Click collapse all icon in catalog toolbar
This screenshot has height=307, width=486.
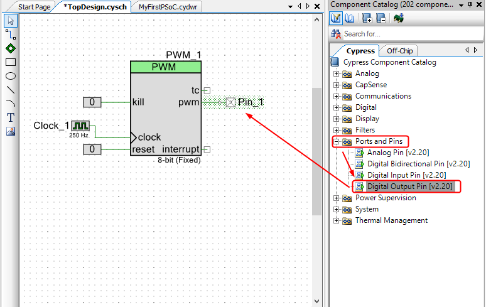point(381,18)
